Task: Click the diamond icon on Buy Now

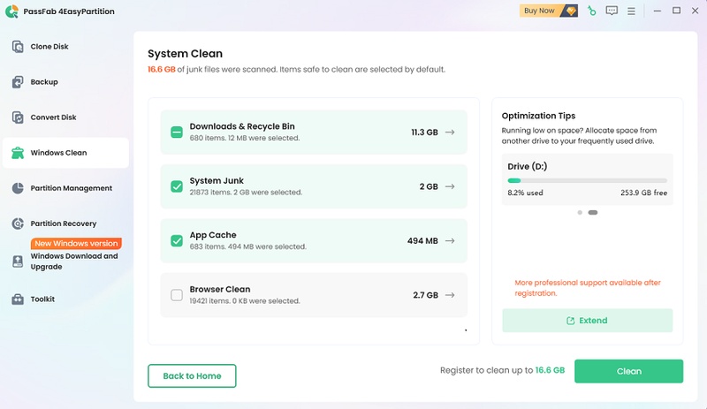Action: point(571,11)
